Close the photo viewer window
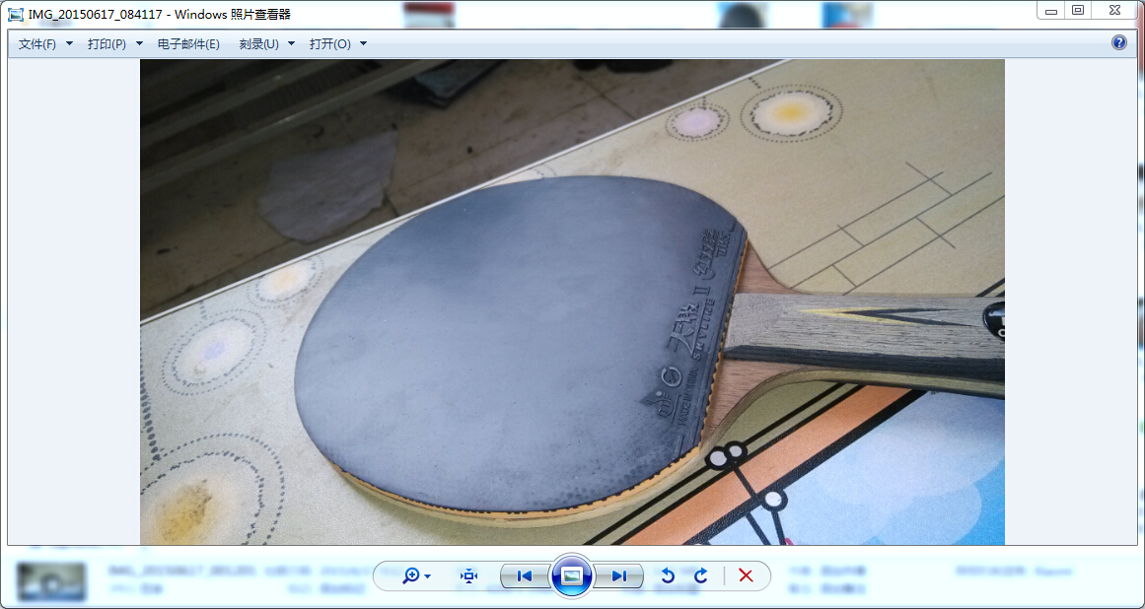The height and width of the screenshot is (609, 1145). tap(1113, 10)
